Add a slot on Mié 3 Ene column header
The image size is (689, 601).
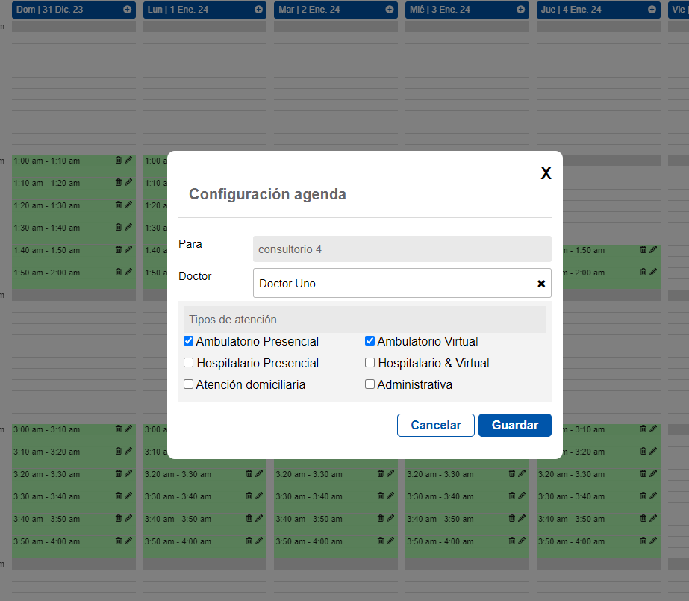pos(520,10)
